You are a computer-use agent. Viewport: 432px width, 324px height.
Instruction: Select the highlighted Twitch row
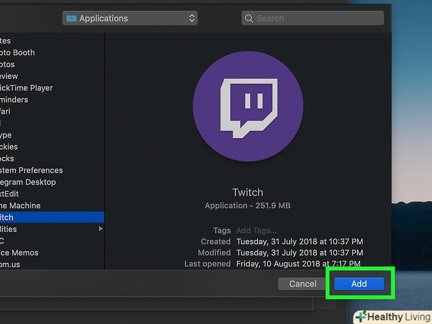[x=52, y=217]
